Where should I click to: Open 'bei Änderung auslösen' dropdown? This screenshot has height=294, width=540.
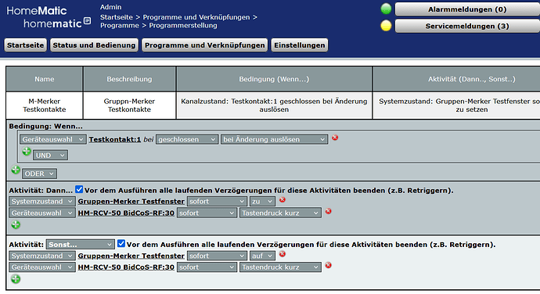point(274,139)
